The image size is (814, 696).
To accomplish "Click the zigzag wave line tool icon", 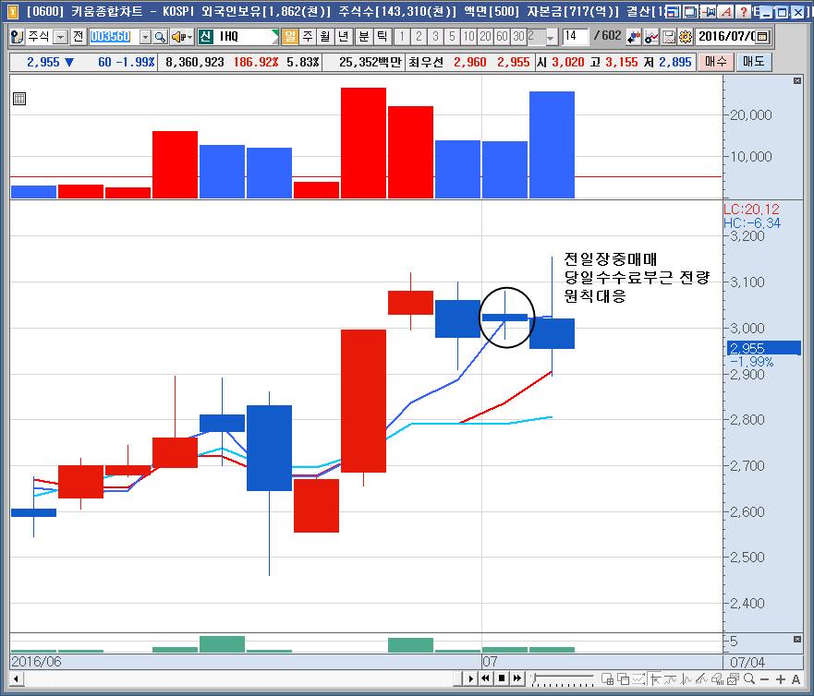I will pos(686,678).
